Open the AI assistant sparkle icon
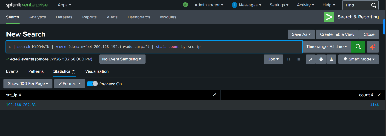 click(x=373, y=47)
